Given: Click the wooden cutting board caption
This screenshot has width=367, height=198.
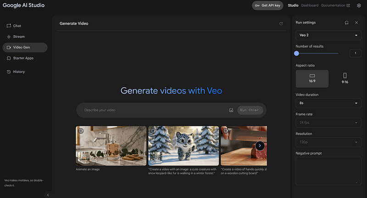Looking at the screenshot, I should pyautogui.click(x=244, y=171).
